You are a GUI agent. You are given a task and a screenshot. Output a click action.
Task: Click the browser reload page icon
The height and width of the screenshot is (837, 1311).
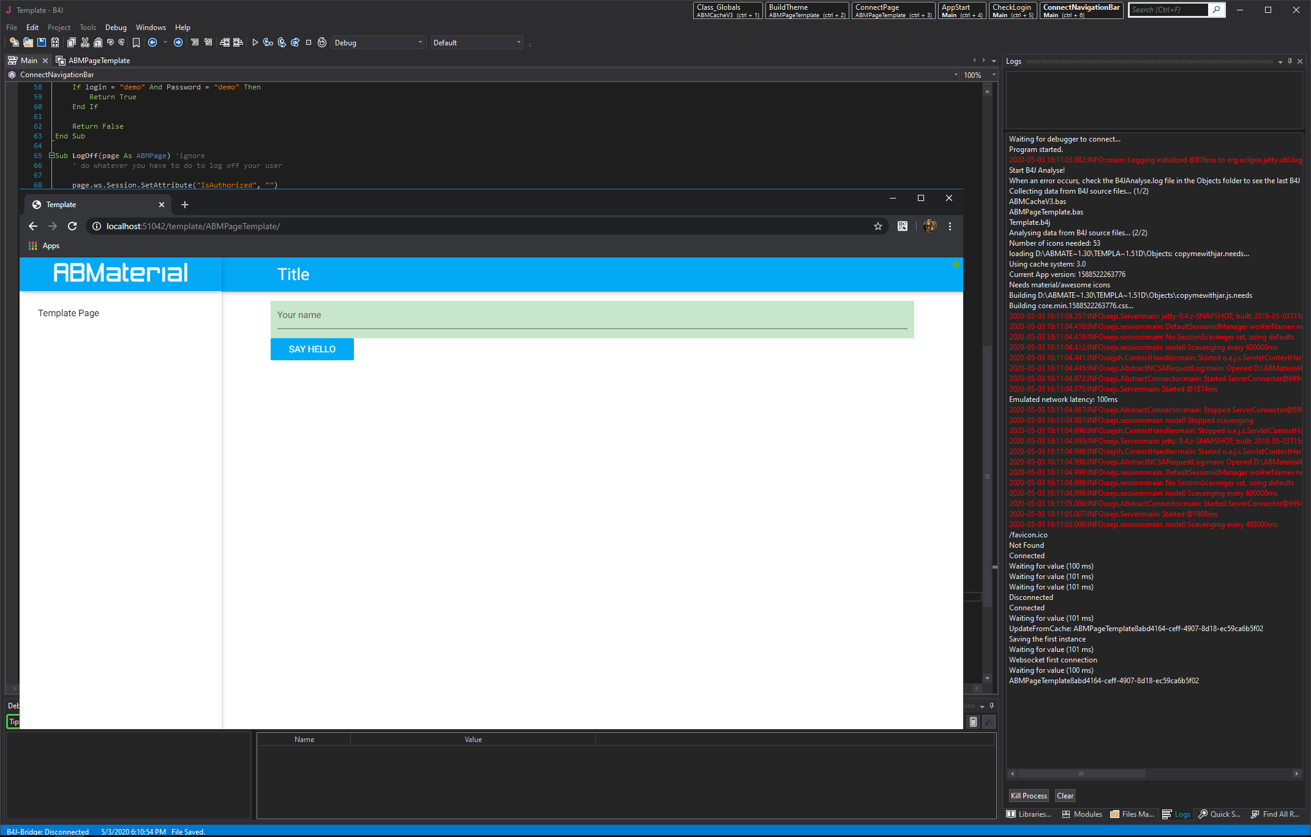72,226
